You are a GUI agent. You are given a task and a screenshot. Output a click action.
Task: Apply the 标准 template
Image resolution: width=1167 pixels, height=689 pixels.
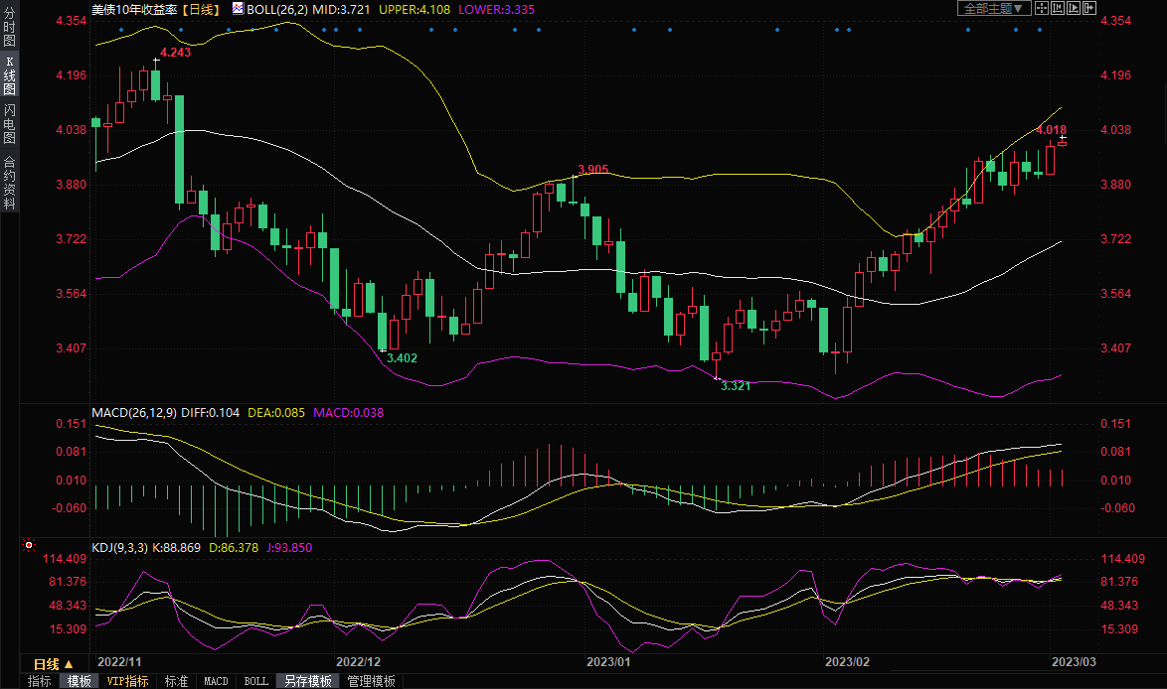pos(176,681)
